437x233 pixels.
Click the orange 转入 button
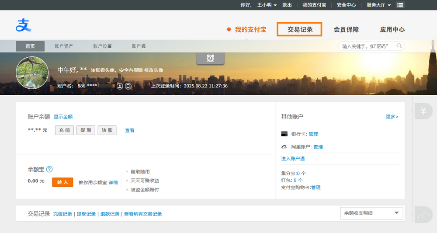(x=62, y=182)
